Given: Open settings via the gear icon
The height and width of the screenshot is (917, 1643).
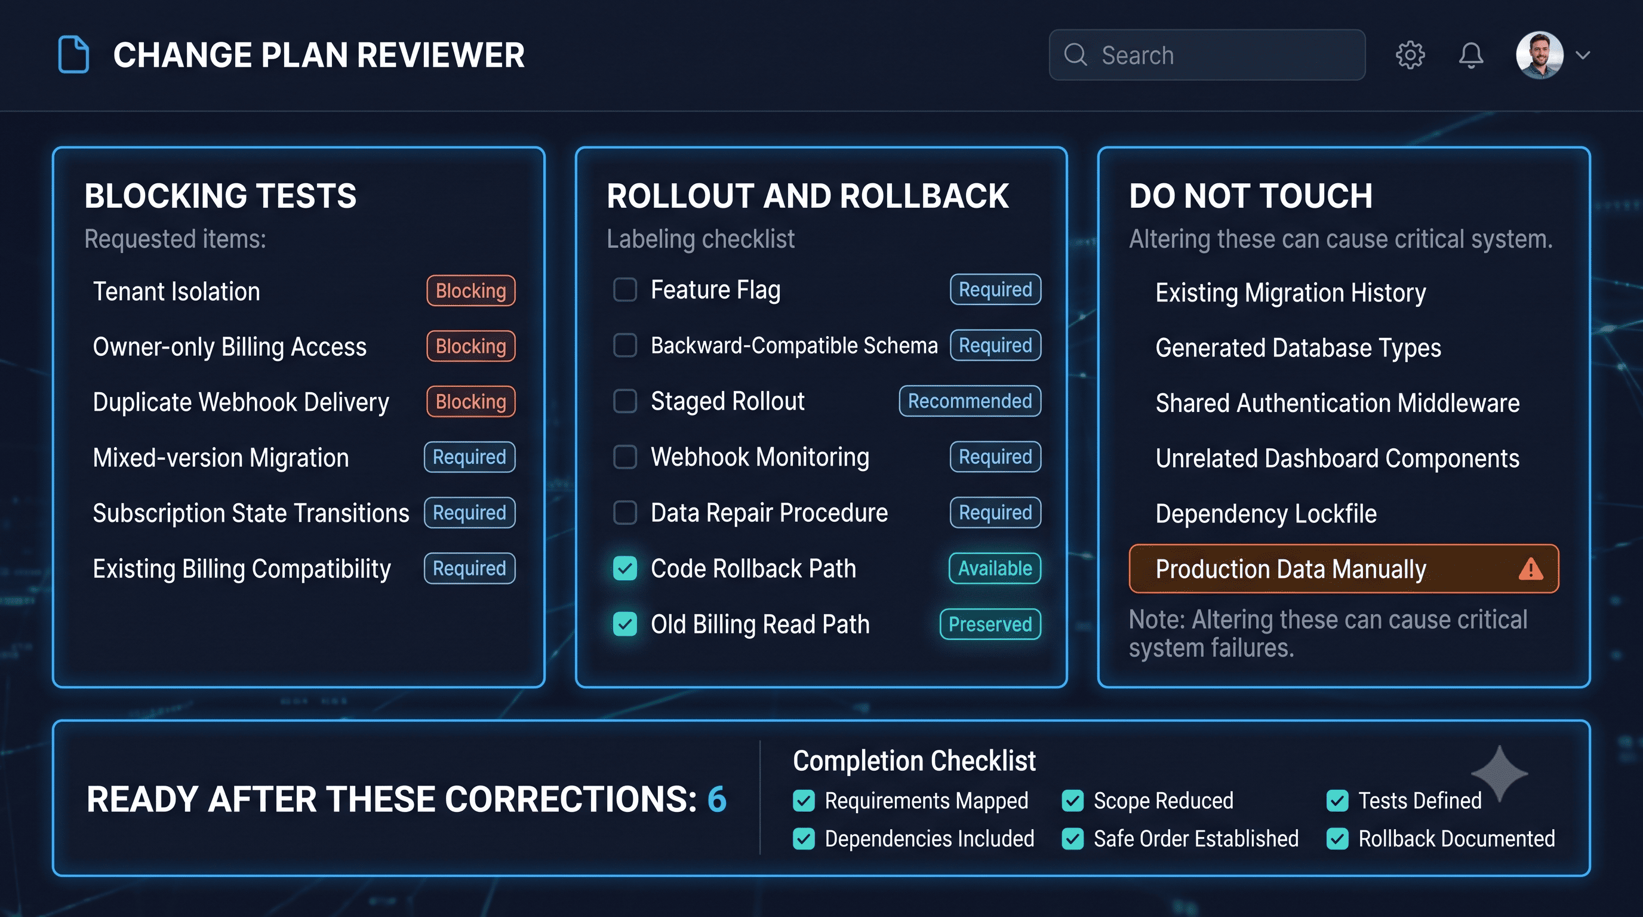Looking at the screenshot, I should (1410, 55).
